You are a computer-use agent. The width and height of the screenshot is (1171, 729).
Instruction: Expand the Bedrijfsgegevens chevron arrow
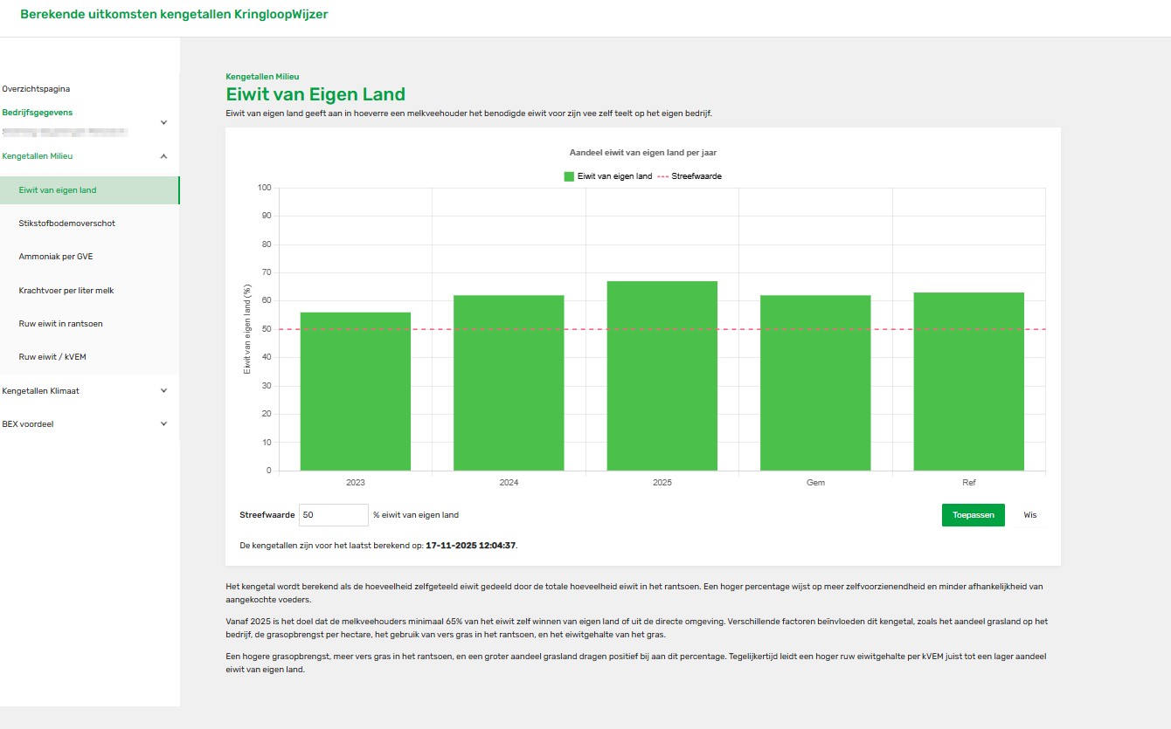coord(163,122)
